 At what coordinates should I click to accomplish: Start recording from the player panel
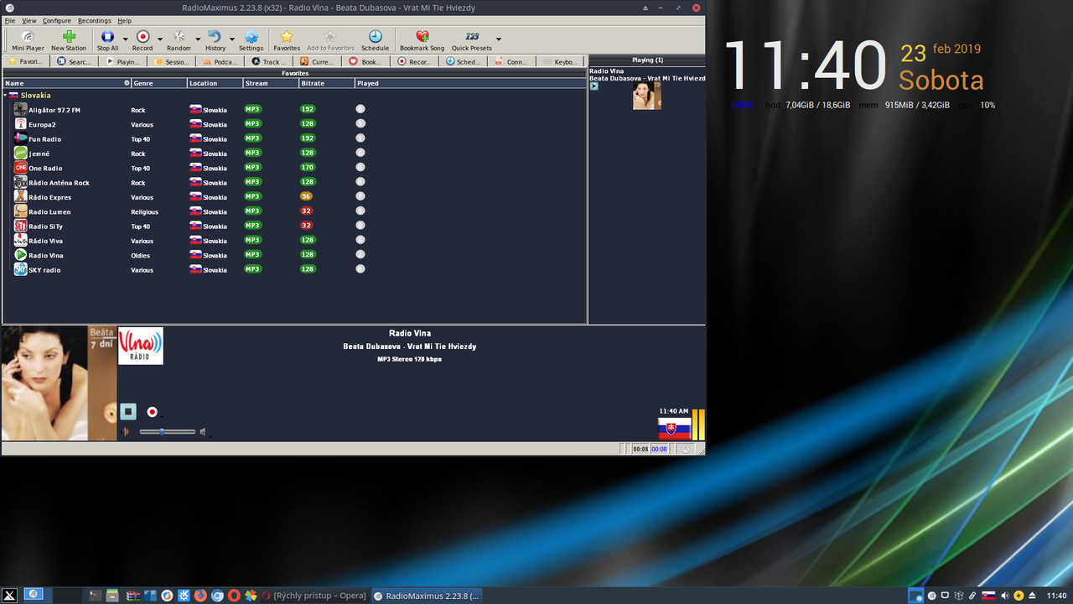[x=152, y=412]
